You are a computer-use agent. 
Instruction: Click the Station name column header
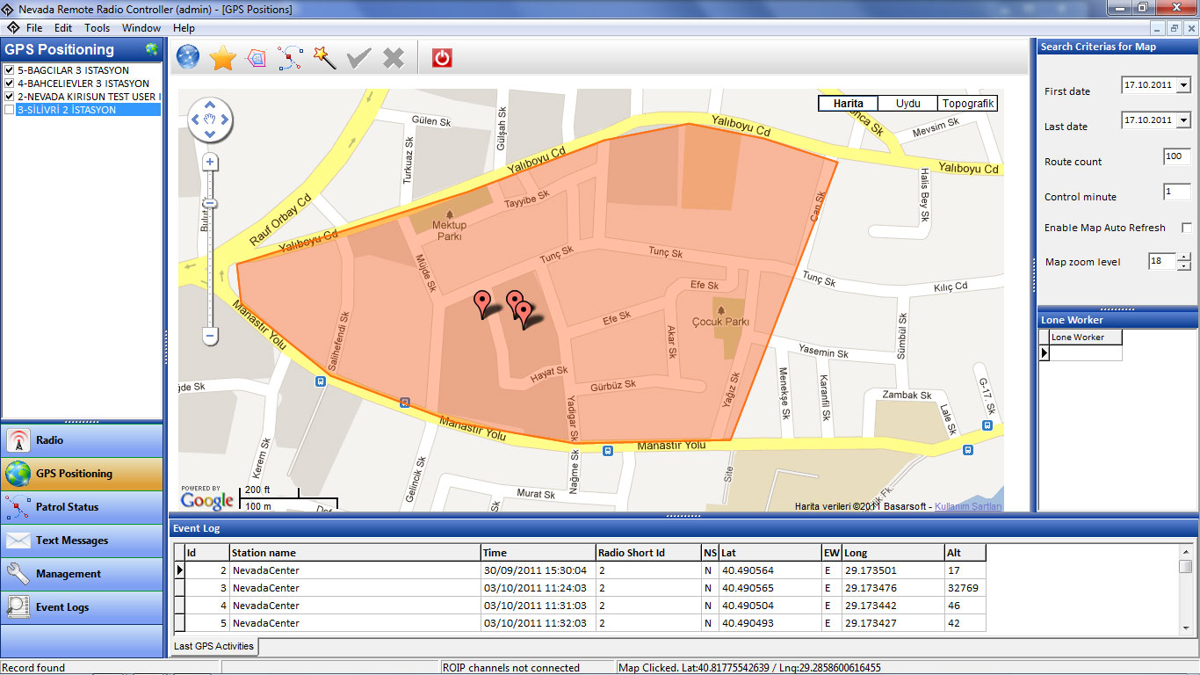click(x=355, y=553)
